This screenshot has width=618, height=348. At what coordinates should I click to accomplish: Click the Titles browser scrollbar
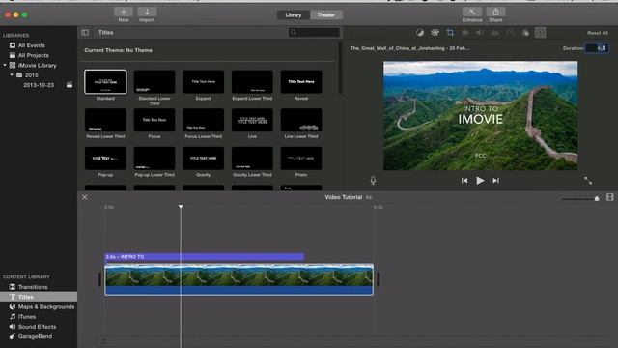[x=339, y=68]
